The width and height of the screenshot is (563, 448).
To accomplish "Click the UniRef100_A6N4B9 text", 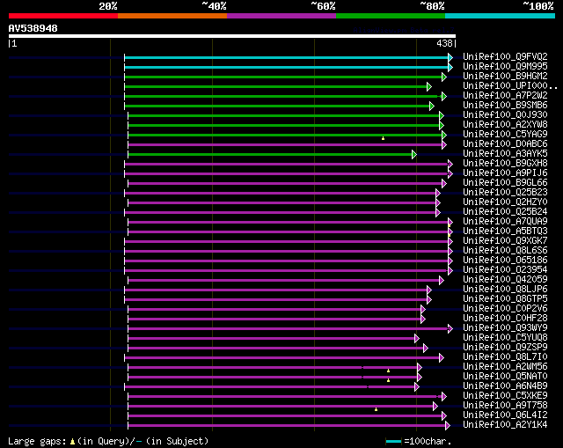I will (505, 386).
